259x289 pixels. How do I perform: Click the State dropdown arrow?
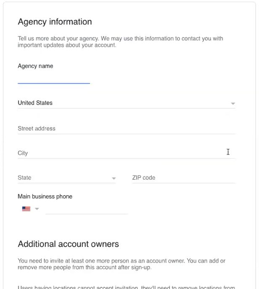coord(114,178)
